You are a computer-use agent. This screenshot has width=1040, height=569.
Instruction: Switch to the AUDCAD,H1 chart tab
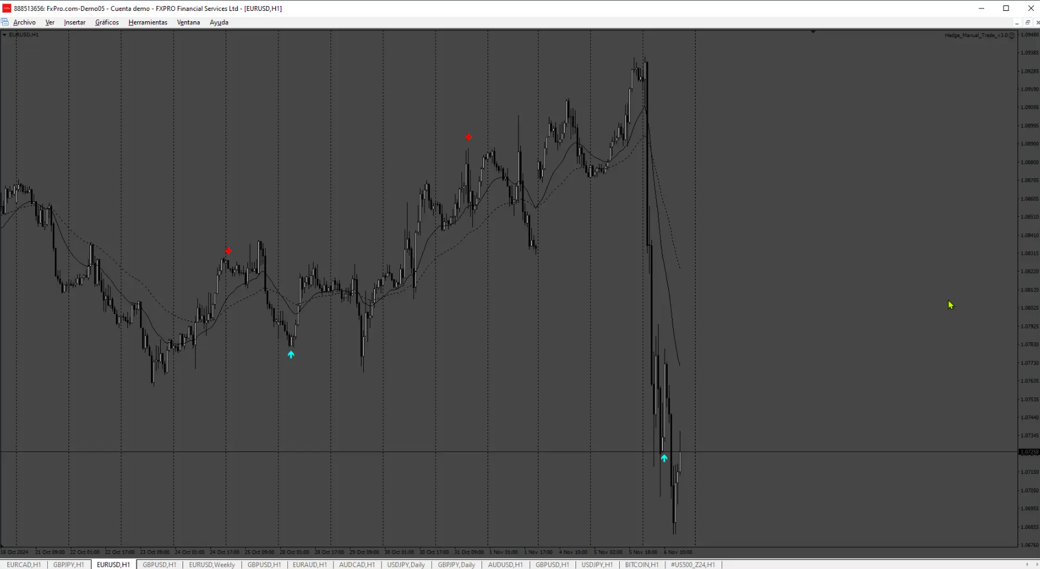(x=357, y=565)
